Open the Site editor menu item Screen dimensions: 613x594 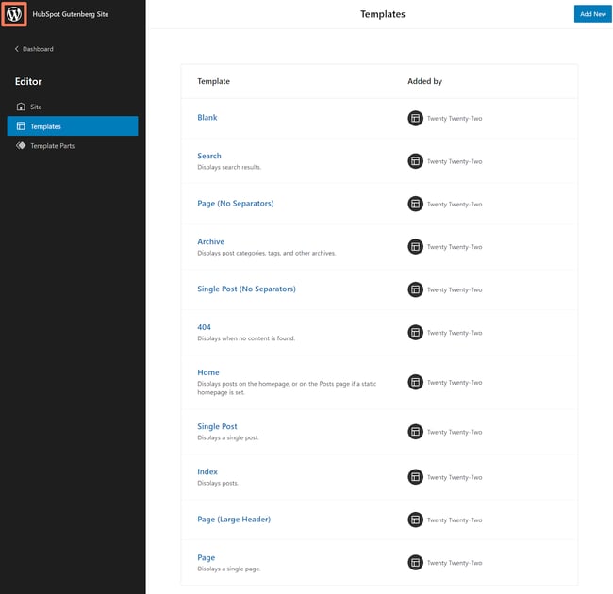(x=36, y=107)
